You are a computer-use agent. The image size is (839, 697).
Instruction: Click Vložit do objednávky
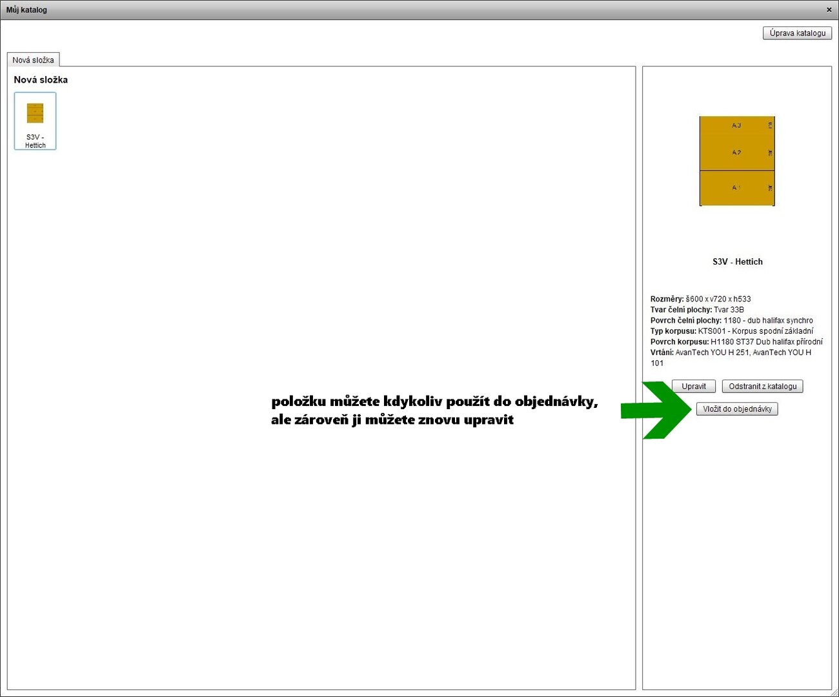[737, 409]
